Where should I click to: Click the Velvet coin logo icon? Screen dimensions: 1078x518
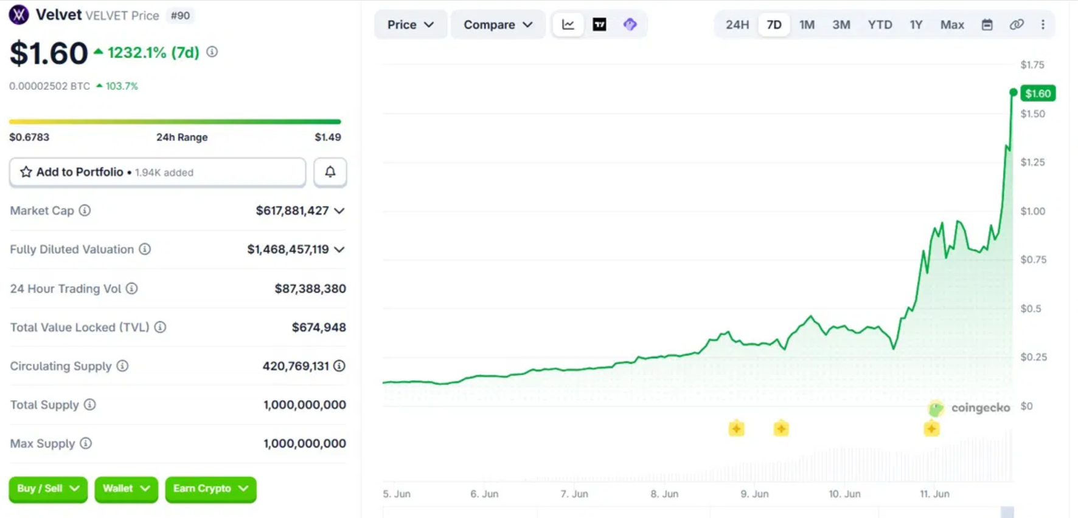click(19, 15)
